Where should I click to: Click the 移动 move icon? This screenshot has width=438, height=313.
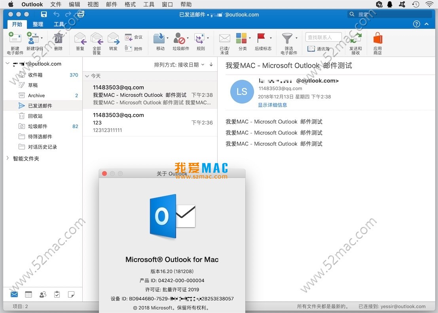159,38
